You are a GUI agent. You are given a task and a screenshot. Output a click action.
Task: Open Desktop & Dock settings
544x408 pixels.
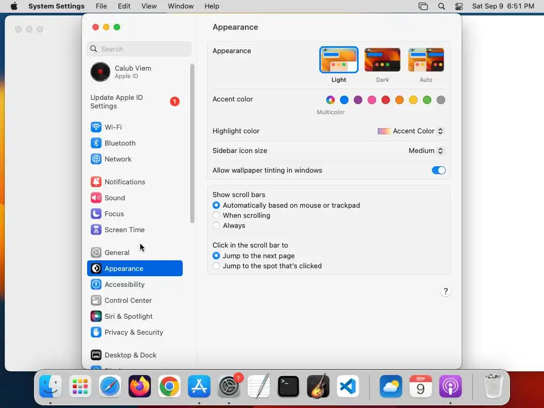134,355
